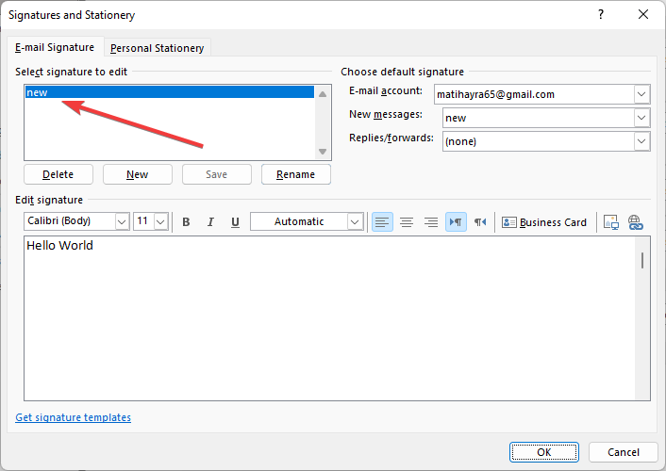Click the Delete signature button
666x471 pixels.
click(x=58, y=174)
